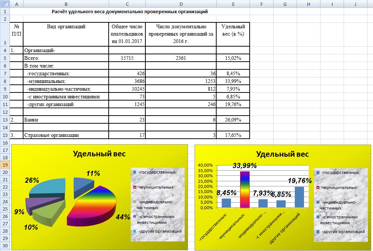Click the pie chart title "Удельный вес"
Viewport: 373px width, 251px height.
[99, 154]
